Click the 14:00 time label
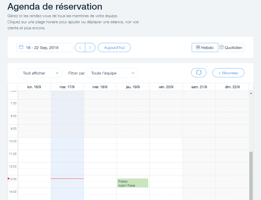The width and height of the screenshot is (261, 200). 13,192
